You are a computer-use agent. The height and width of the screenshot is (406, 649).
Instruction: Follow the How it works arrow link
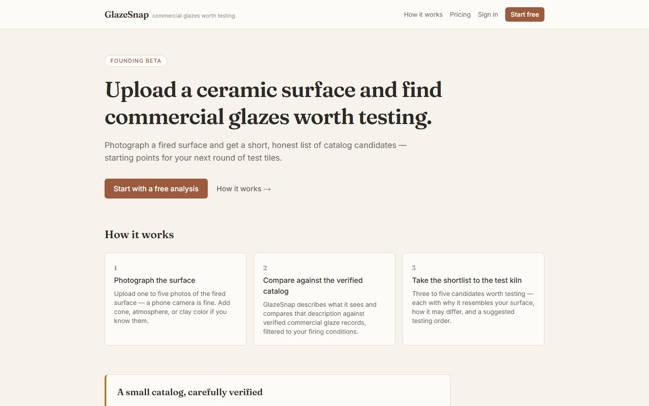[244, 189]
